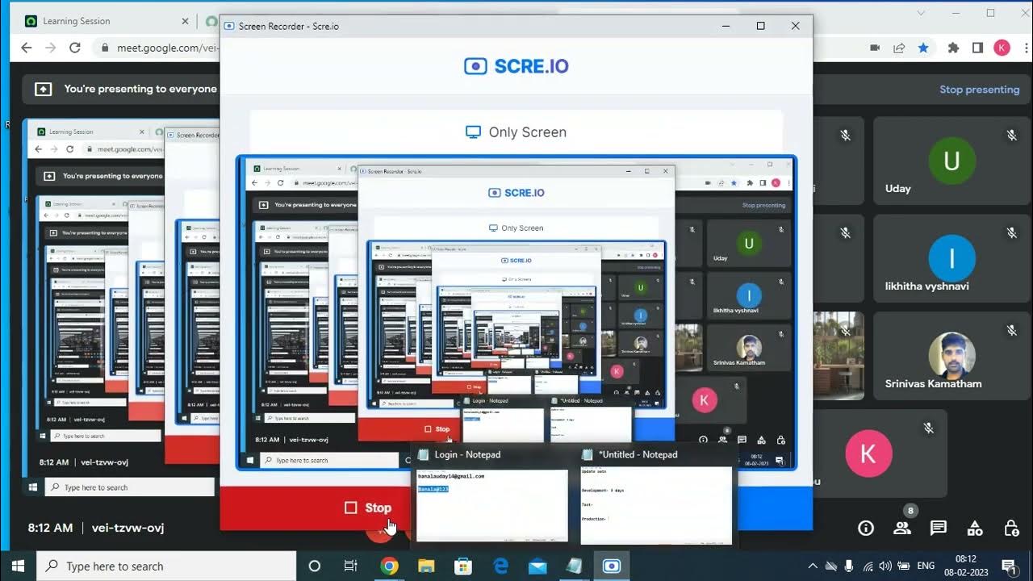Image resolution: width=1033 pixels, height=581 pixels.
Task: Click the share page icon in Chrome
Action: [899, 48]
